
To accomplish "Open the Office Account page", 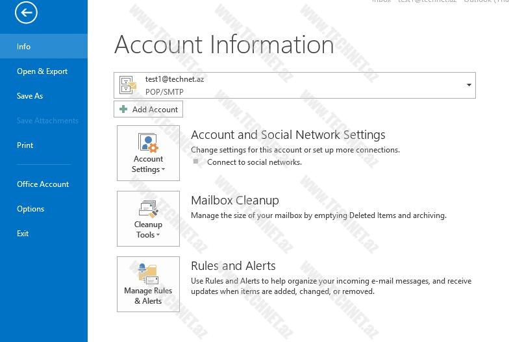I will tap(43, 184).
